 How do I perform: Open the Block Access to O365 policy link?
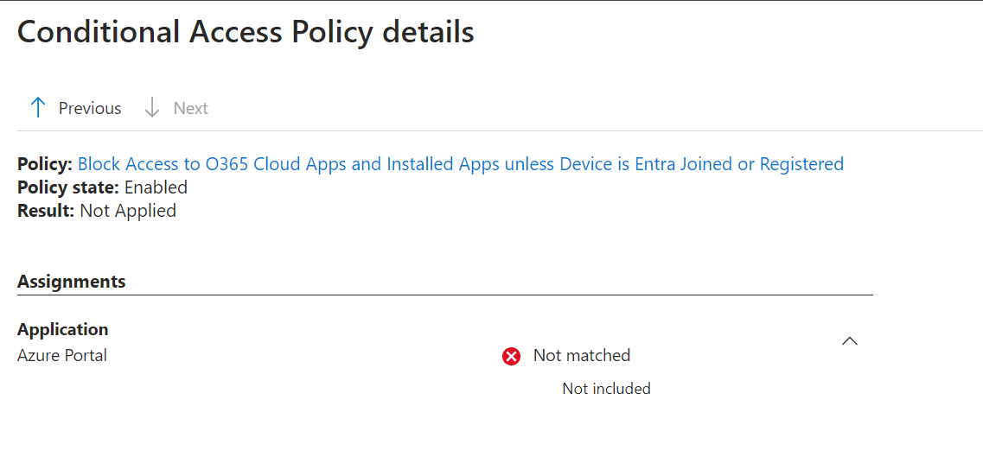(x=460, y=164)
